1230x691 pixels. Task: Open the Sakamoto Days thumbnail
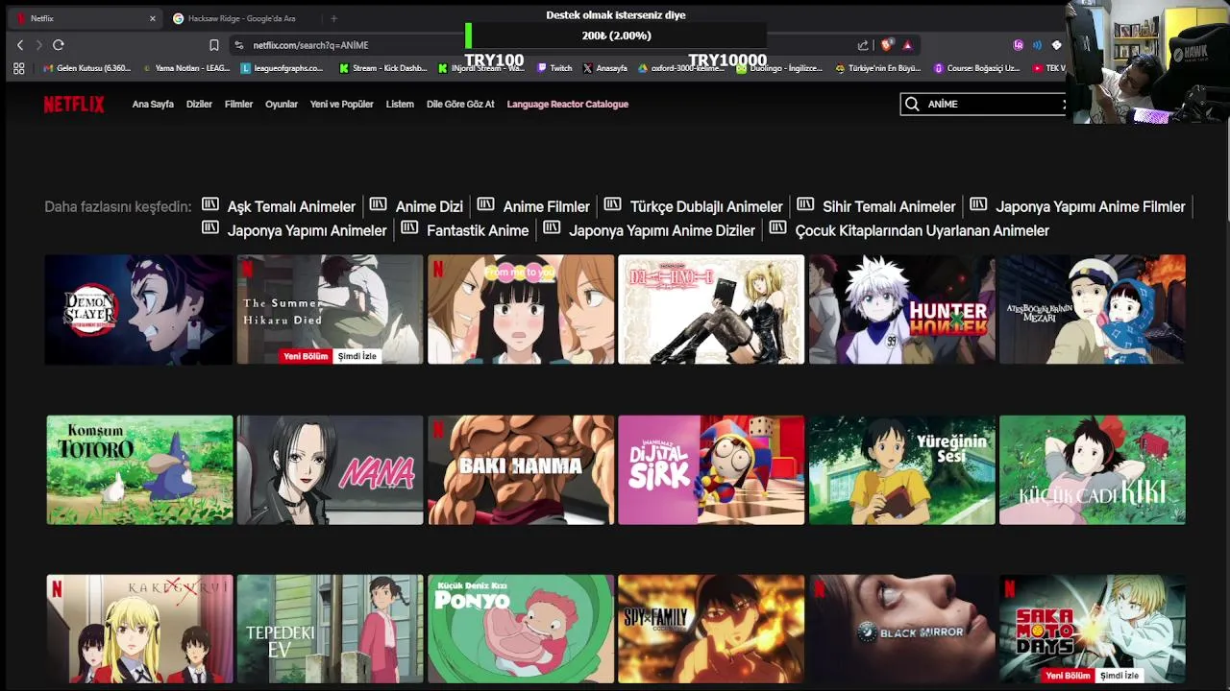coord(1092,629)
